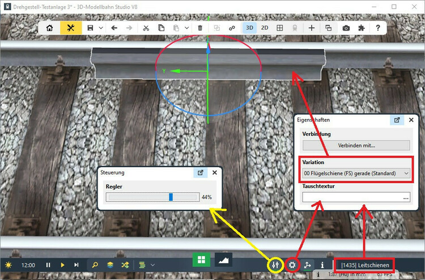The image size is (425, 280).
Task: Open search magnifier in bottom bar
Action: [95, 265]
